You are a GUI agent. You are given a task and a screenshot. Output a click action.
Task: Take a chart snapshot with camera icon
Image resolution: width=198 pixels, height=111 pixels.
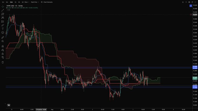pyautogui.click(x=189, y=2)
